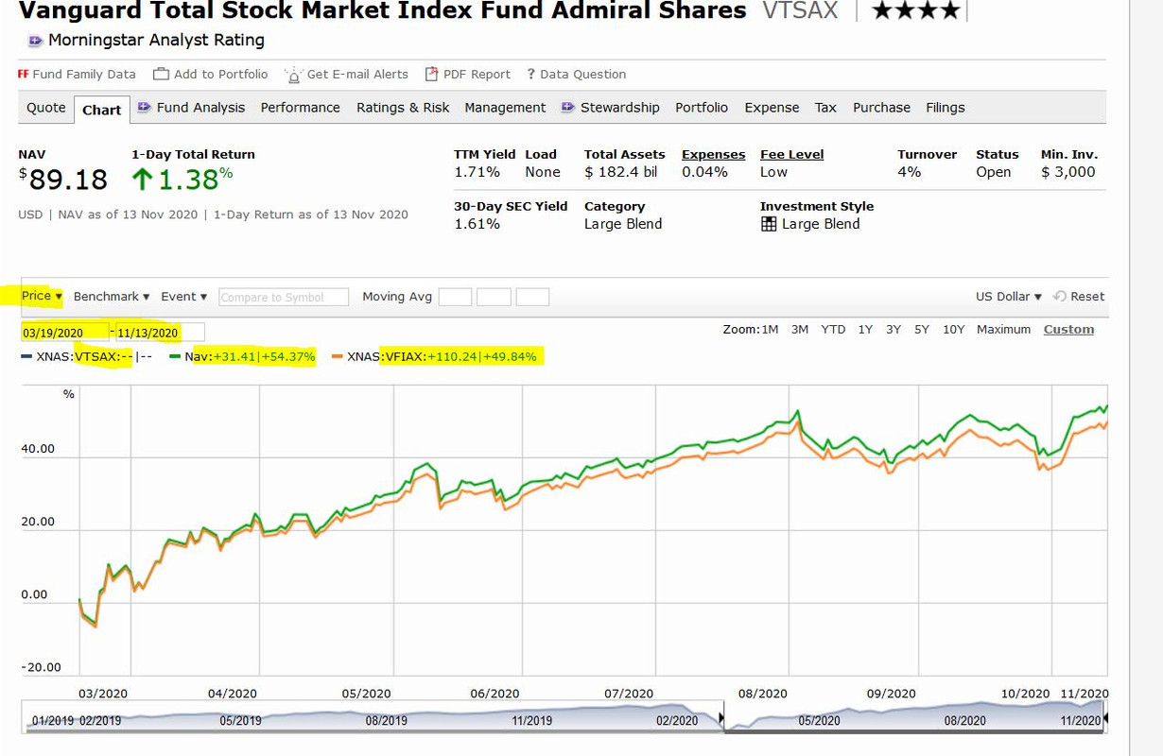Click the Add to Portfolio icon
This screenshot has height=756, width=1163.
click(x=161, y=74)
